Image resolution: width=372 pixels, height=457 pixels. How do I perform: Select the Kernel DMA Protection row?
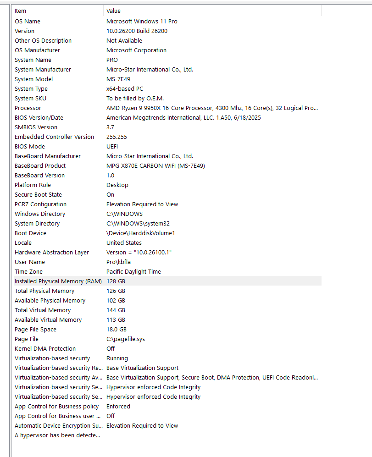[x=167, y=348]
